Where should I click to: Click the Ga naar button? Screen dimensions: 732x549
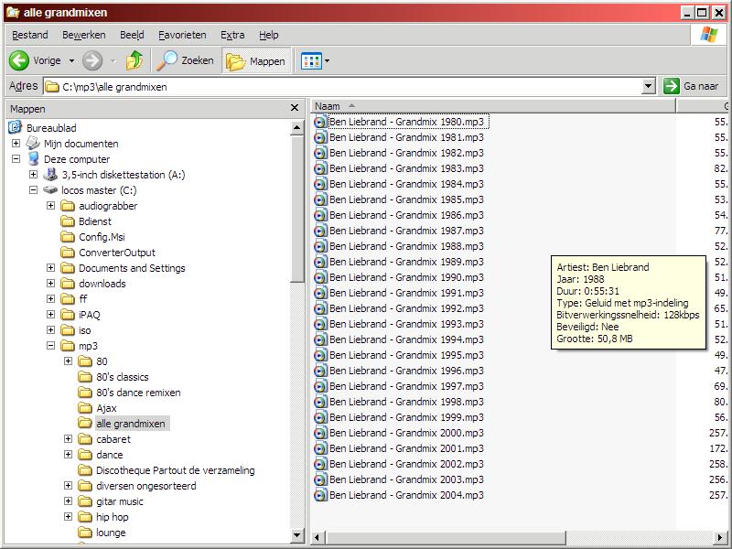click(x=691, y=86)
